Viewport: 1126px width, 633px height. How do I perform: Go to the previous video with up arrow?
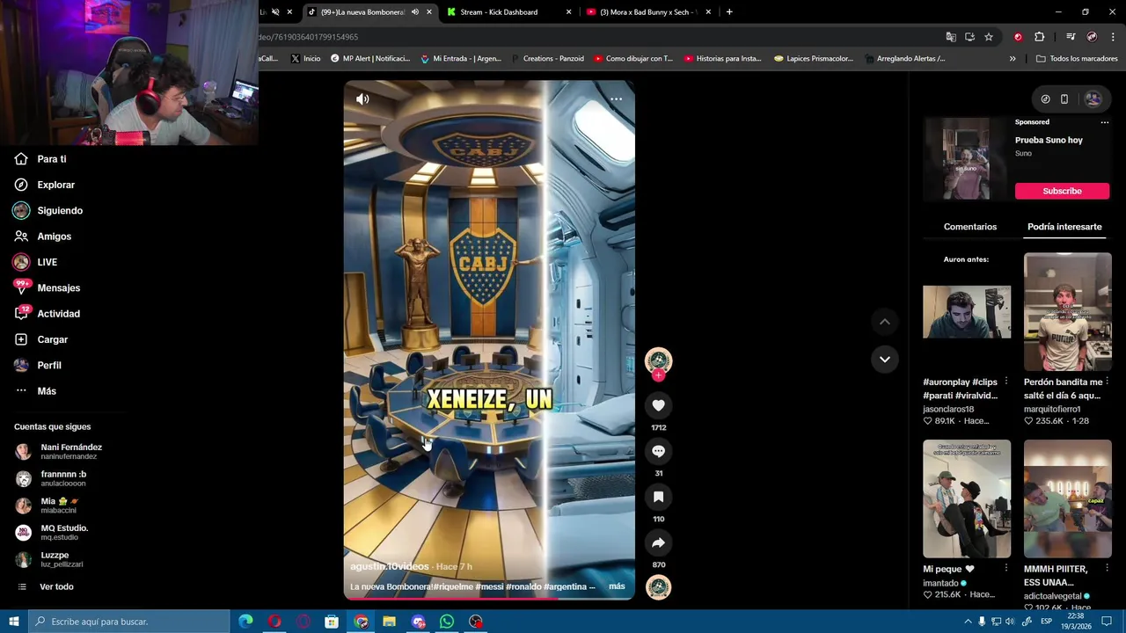pyautogui.click(x=885, y=322)
